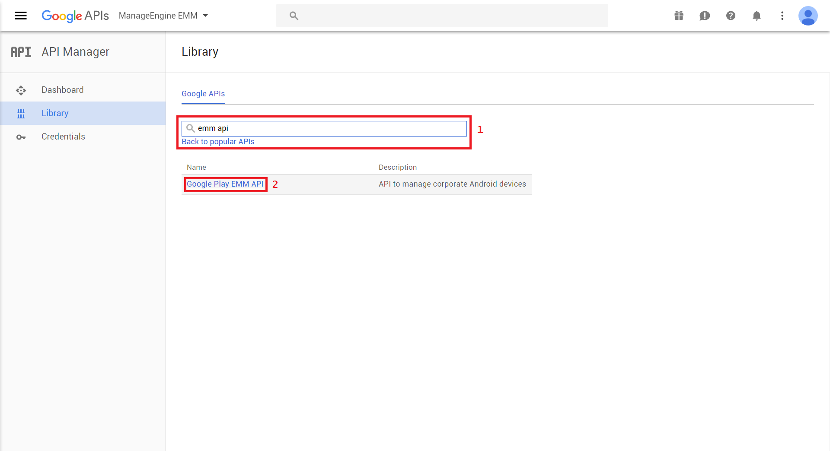The width and height of the screenshot is (830, 451).
Task: Open the notifications bell
Action: [x=757, y=16]
